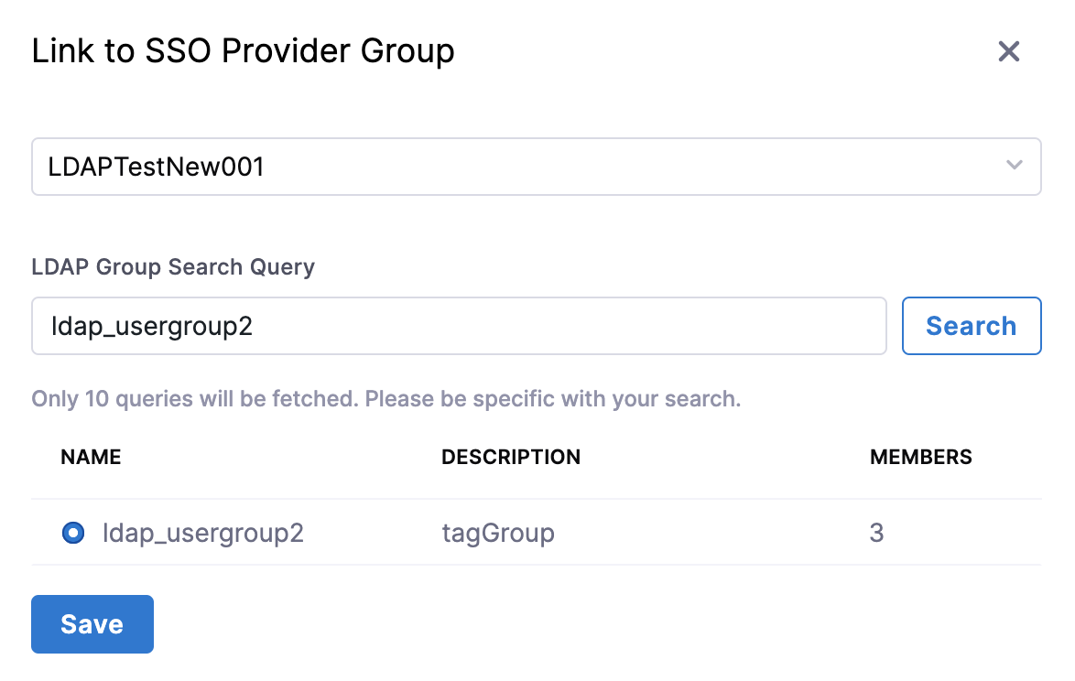Viewport: 1075px width, 681px height.
Task: Click the LDAP Group Search Query label
Action: tap(173, 267)
